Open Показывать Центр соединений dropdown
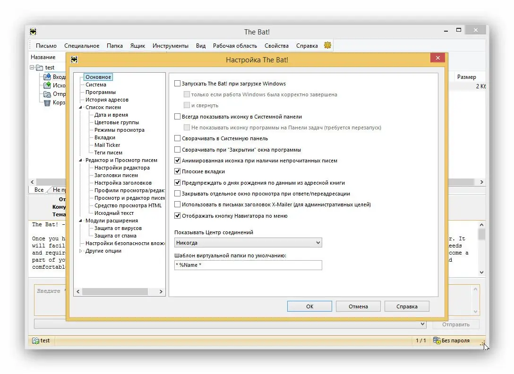 coord(248,243)
